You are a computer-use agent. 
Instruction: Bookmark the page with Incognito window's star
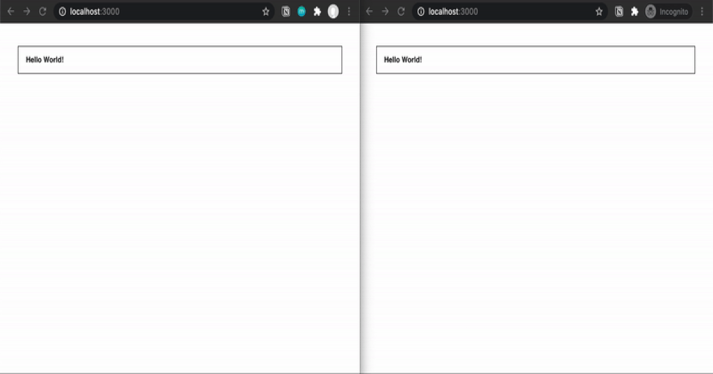pos(599,11)
